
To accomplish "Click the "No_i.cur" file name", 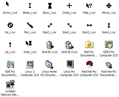I will click(10, 32).
